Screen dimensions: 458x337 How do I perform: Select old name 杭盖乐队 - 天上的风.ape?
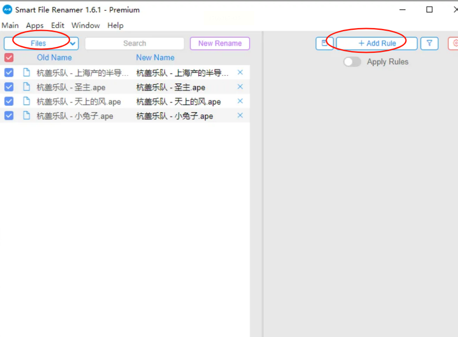(79, 102)
